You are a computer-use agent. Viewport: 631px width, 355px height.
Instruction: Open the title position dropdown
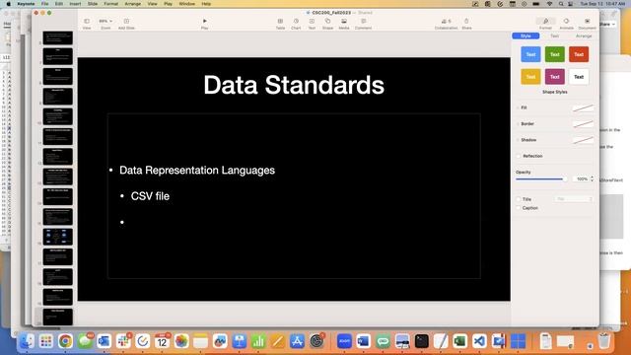click(574, 199)
